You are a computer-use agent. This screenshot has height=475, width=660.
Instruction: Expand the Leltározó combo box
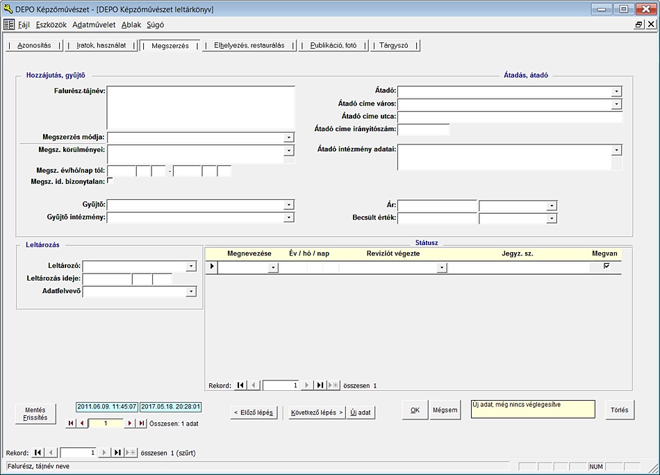[x=191, y=266]
